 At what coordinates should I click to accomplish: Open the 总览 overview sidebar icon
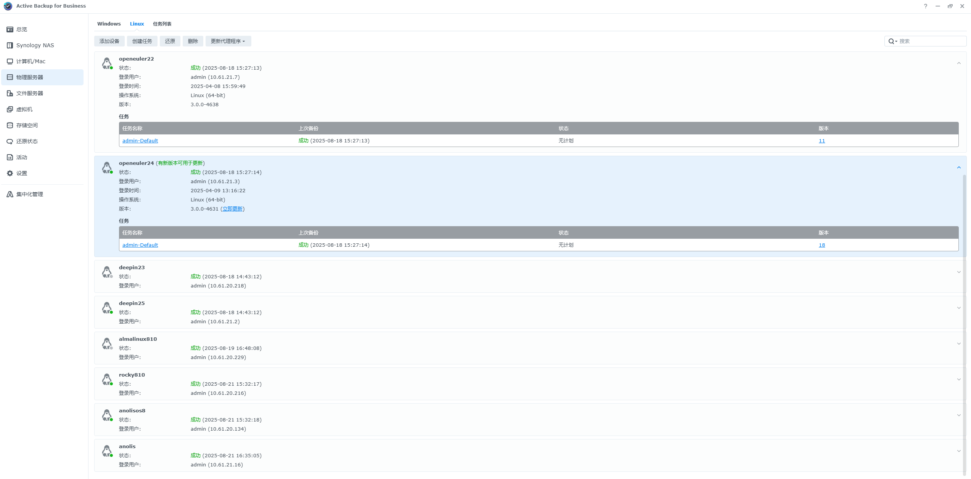10,29
